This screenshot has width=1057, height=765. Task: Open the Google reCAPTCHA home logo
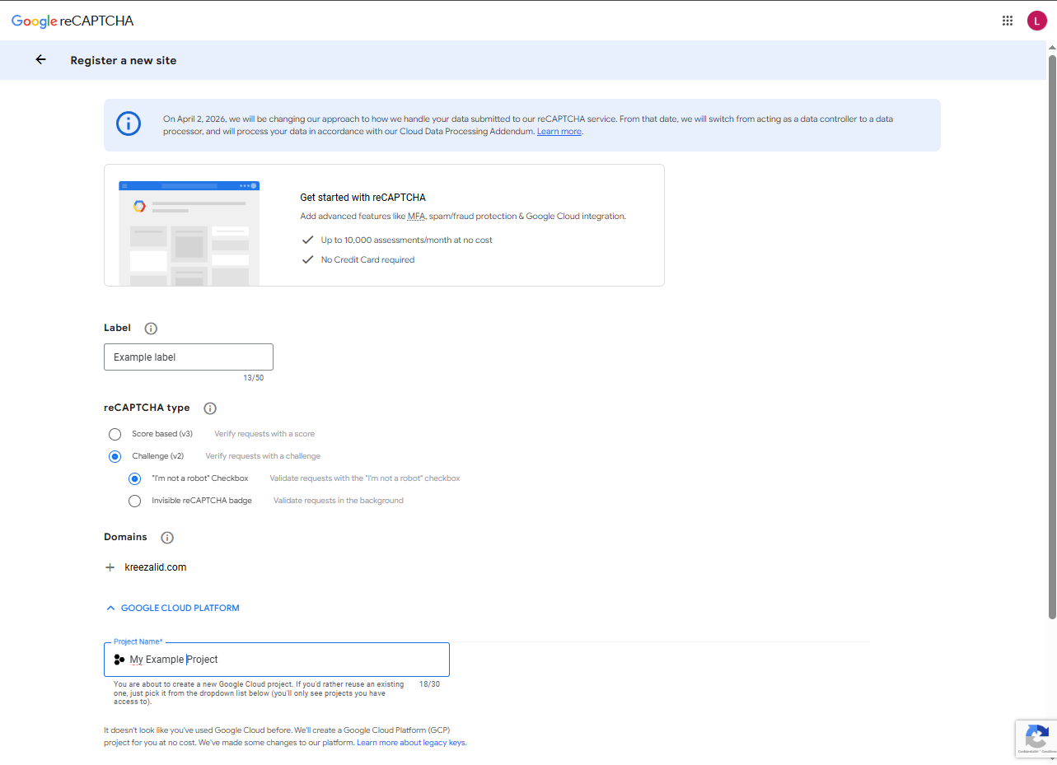coord(72,21)
